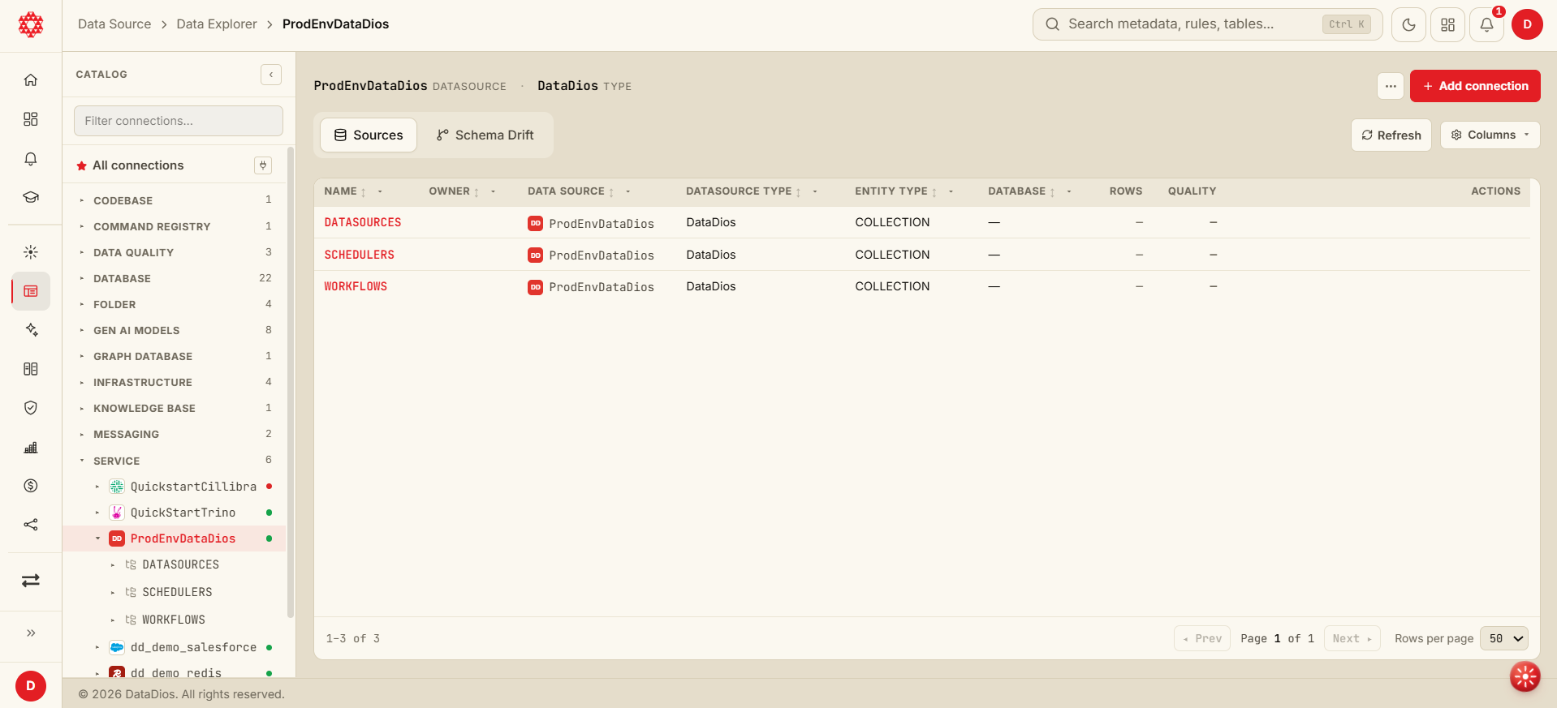The image size is (1557, 708).
Task: Open the sparkle AI icon in sidebar
Action: point(31,330)
